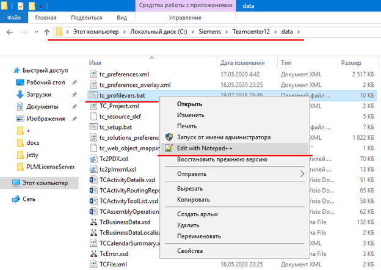This screenshot has height=270, width=381.
Task: Choose Открыть in context menu
Action: [189, 104]
